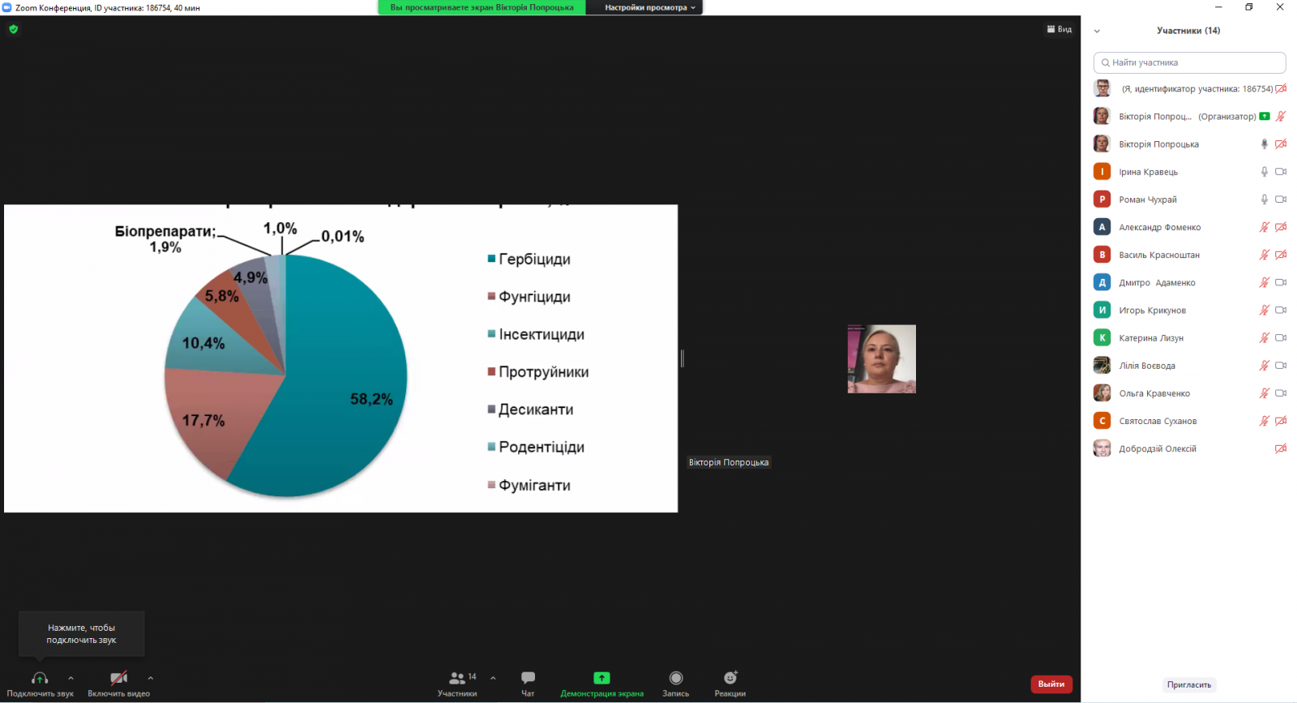The image size is (1297, 703).
Task: Click the red Выйти button
Action: tap(1051, 684)
